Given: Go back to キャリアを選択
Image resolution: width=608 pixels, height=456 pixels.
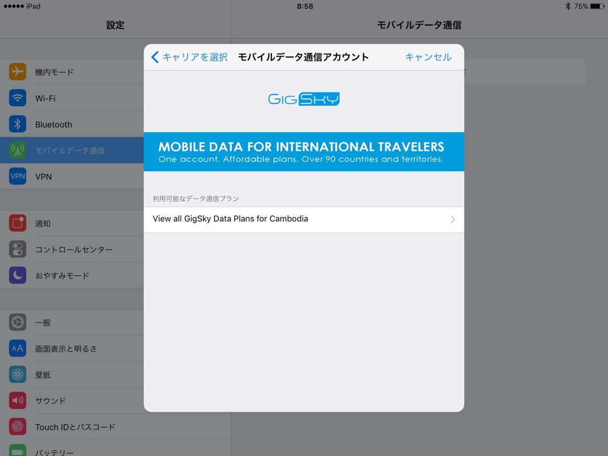Looking at the screenshot, I should coord(189,57).
